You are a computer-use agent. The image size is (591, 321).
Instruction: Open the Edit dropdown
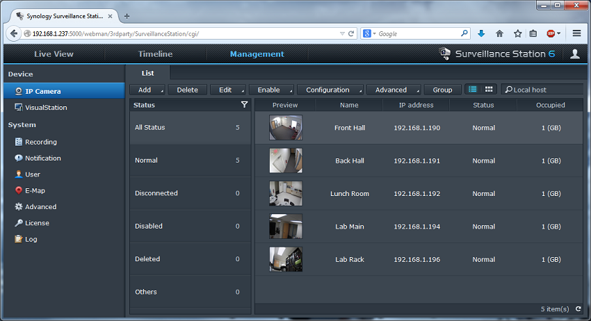[x=228, y=90]
